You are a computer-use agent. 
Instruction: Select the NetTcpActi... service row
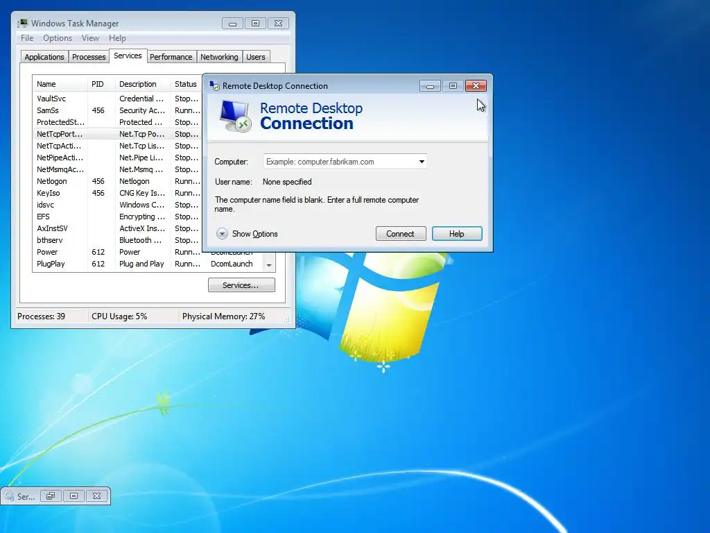118,146
